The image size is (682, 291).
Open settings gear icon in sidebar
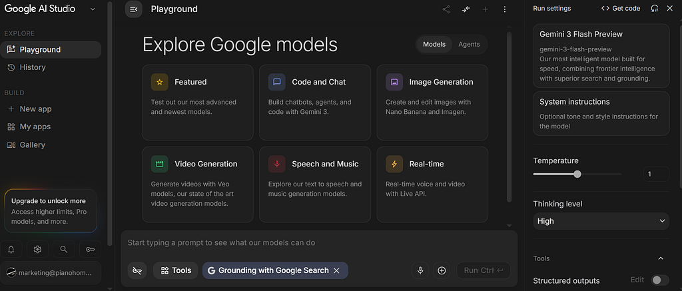tap(37, 249)
